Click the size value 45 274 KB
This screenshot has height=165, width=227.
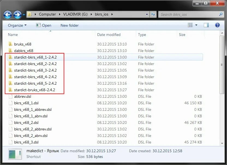click(x=193, y=142)
